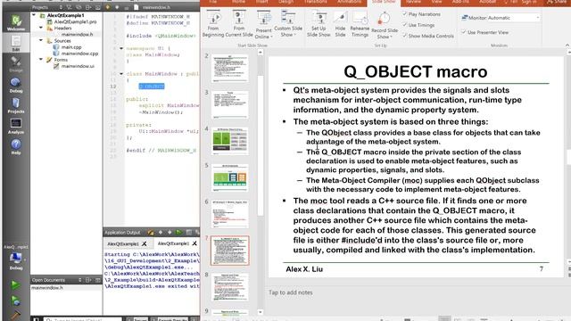Screen dimensions: 571x321
Task: Close first AlexQtExample1 output tab
Action: click(x=145, y=243)
